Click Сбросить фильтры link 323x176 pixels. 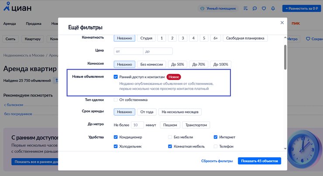(217, 161)
